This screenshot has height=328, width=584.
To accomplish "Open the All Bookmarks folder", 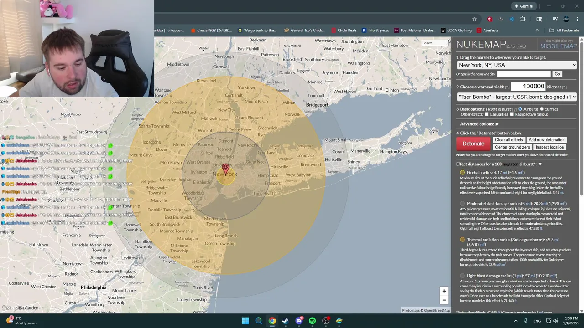I will [x=564, y=31].
